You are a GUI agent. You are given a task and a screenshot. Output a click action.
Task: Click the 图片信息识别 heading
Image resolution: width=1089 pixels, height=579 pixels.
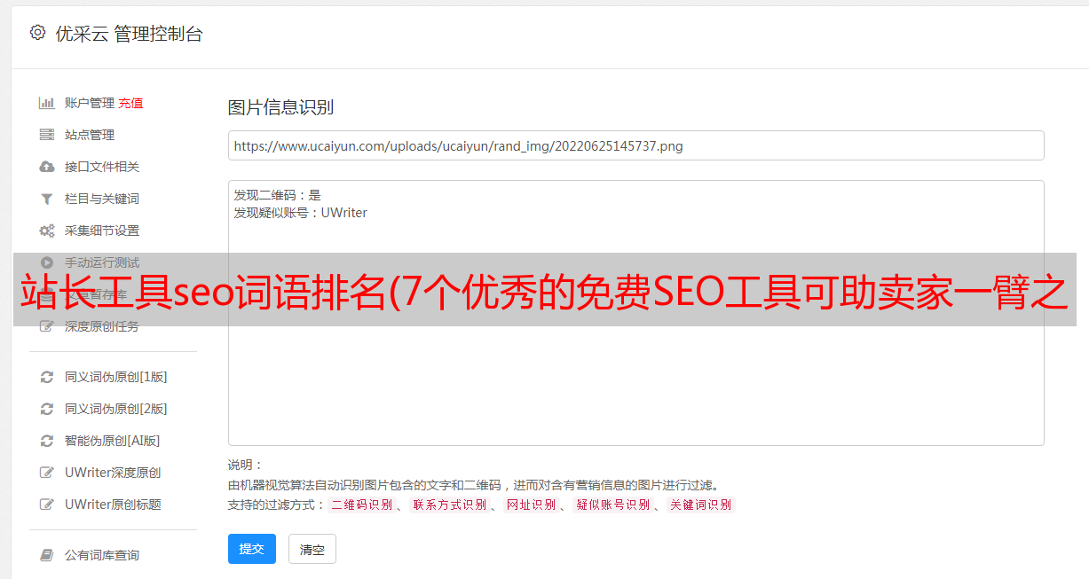(x=280, y=107)
